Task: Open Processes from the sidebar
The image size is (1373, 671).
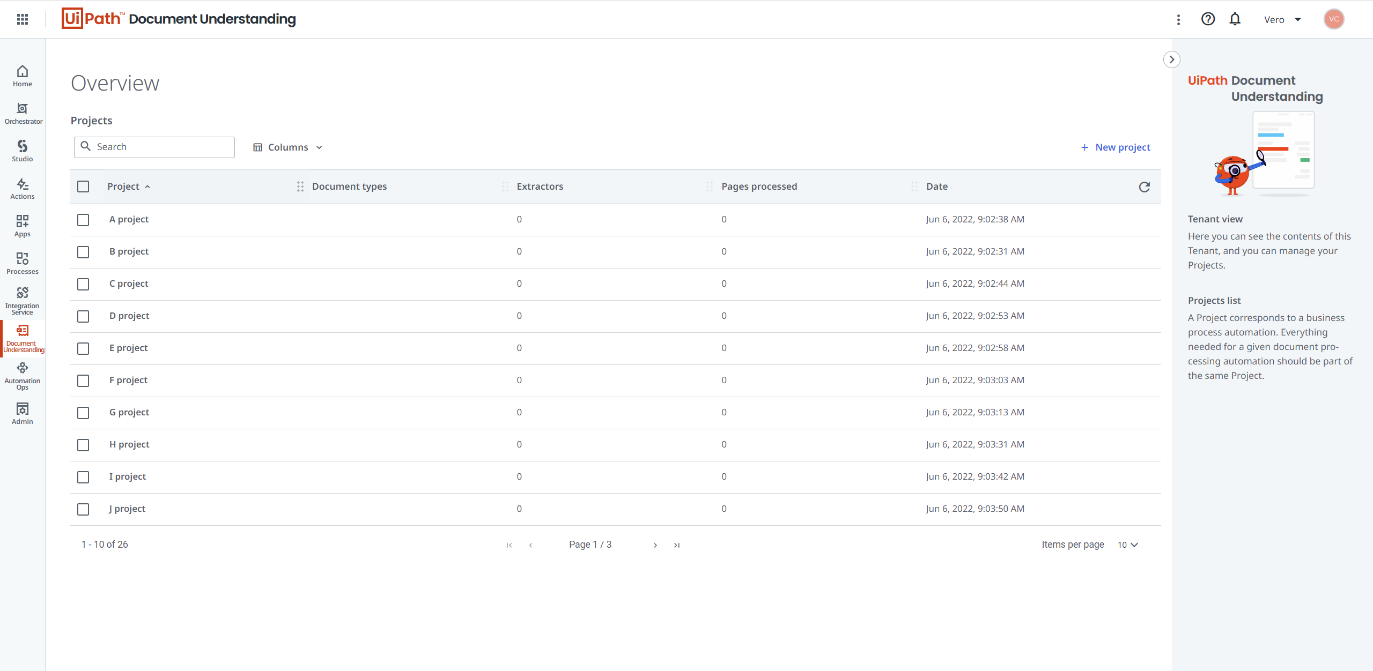Action: coord(23,264)
